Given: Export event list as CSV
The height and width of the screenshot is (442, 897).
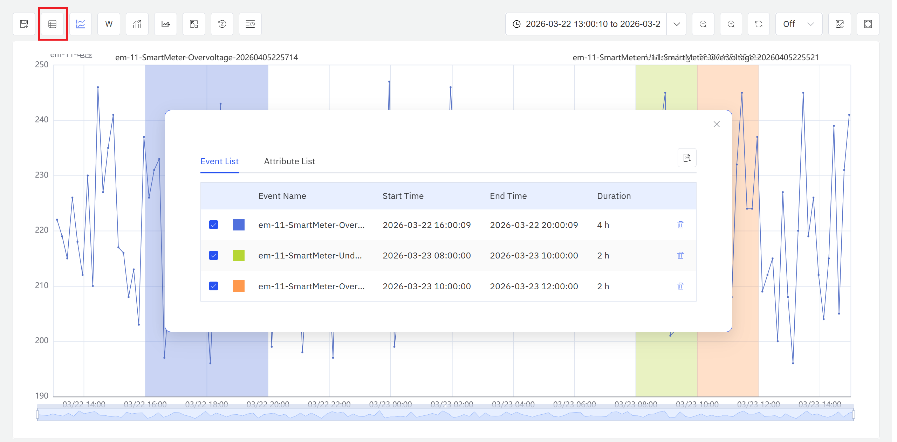Looking at the screenshot, I should [x=687, y=158].
